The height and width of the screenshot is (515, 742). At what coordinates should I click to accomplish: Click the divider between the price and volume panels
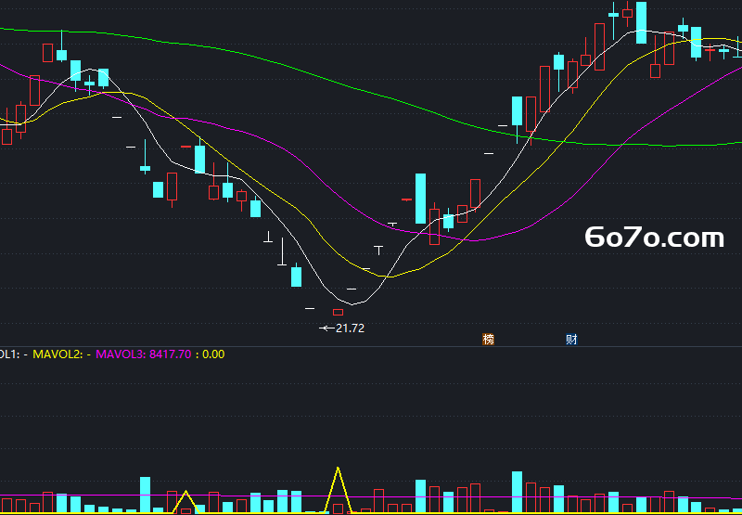point(371,346)
